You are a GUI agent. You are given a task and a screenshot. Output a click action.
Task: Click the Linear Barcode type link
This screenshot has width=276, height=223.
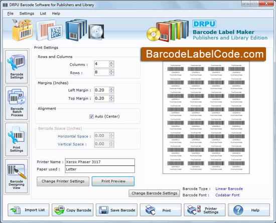pyautogui.click(x=229, y=189)
